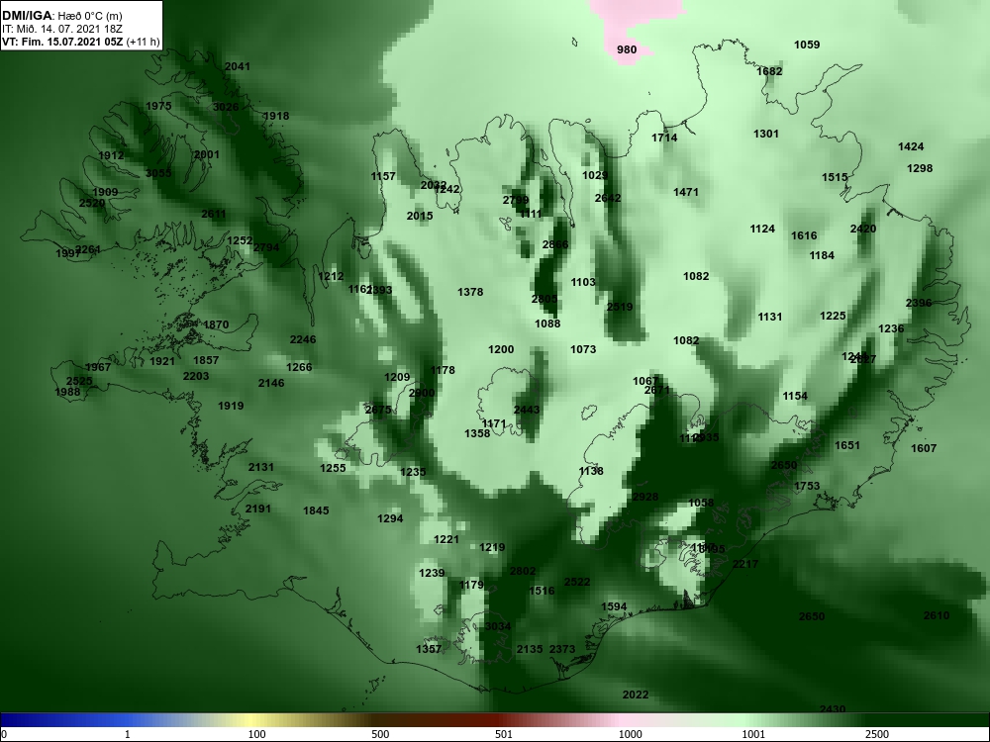Image resolution: width=990 pixels, height=742 pixels.
Task: Click the 1378 height value
Action: [470, 292]
